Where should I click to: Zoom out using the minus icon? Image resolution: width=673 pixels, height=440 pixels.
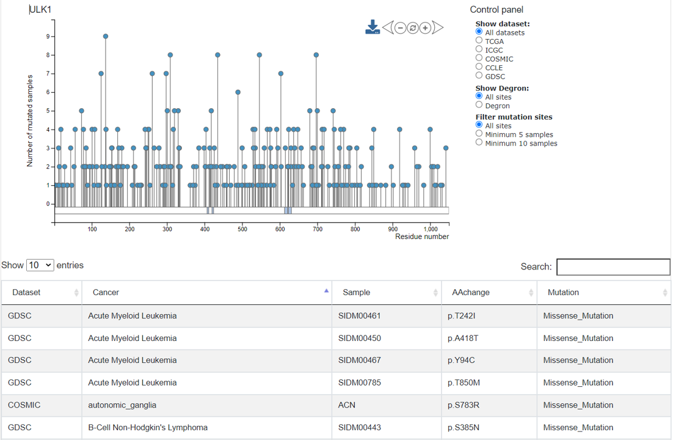click(x=400, y=28)
